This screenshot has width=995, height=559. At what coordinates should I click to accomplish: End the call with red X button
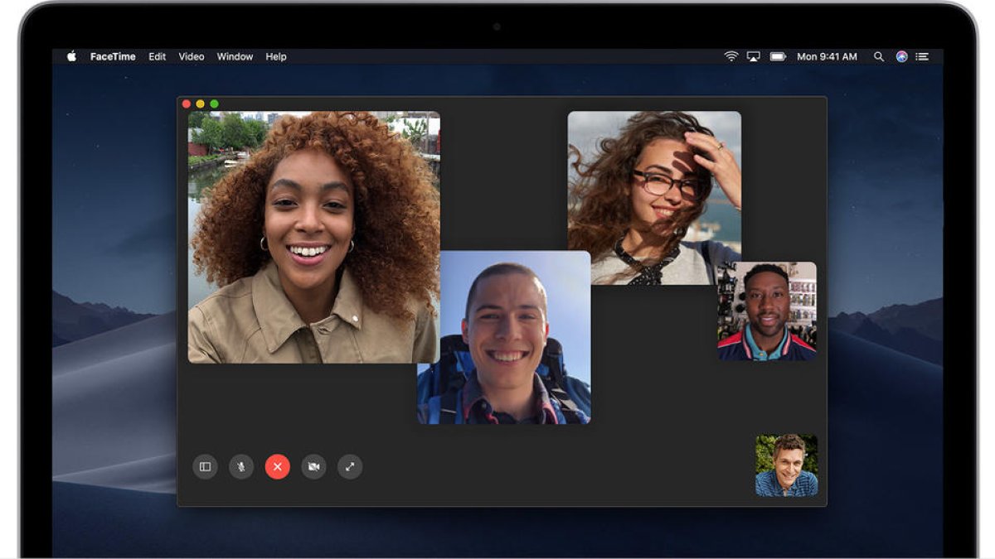pyautogui.click(x=278, y=466)
